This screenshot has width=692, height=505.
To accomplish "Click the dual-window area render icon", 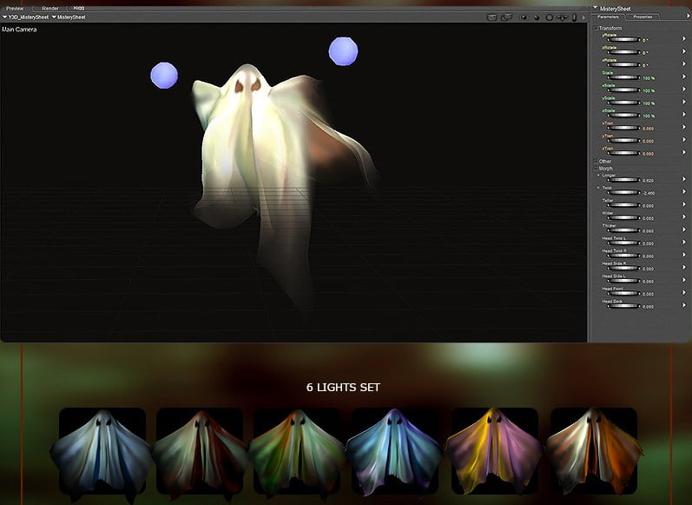I will click(507, 17).
